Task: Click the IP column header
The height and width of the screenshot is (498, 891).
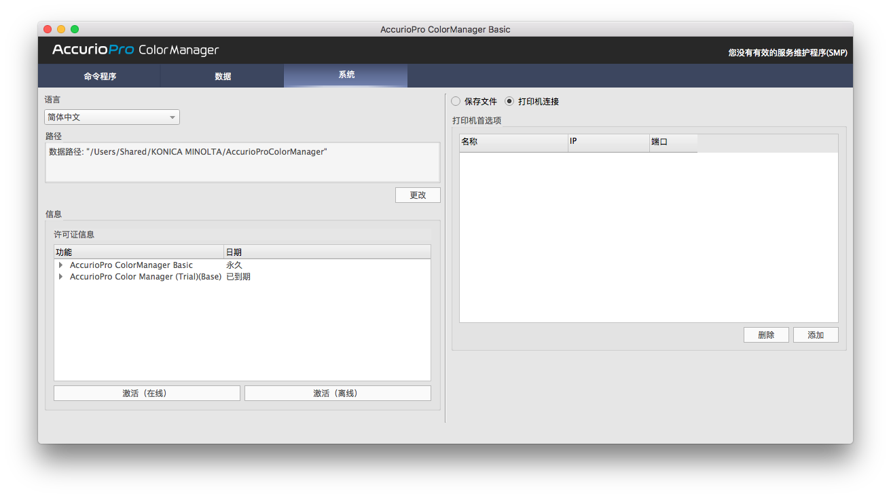Action: point(608,142)
